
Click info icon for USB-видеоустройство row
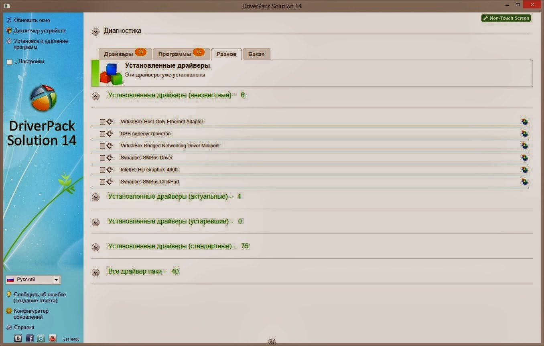coord(524,134)
